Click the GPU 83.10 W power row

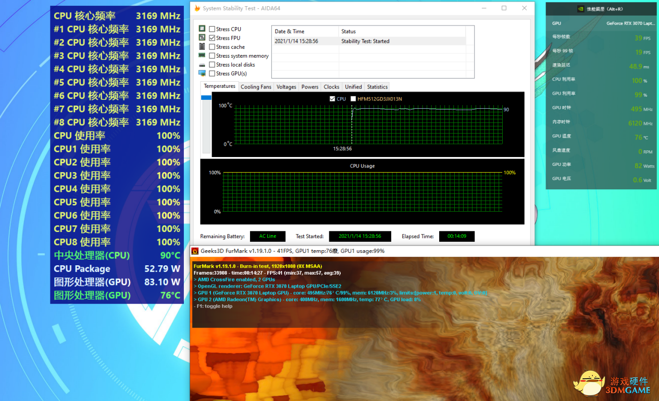pyautogui.click(x=117, y=282)
